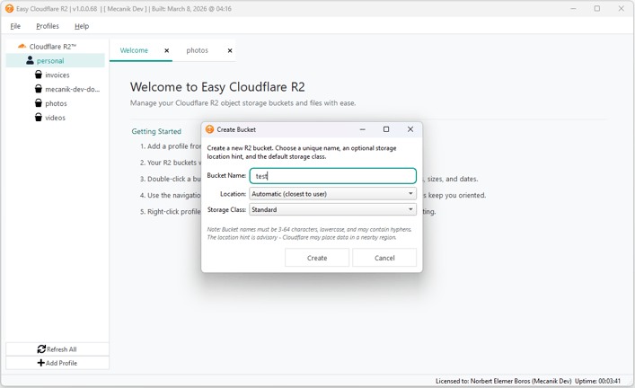This screenshot has width=635, height=388.
Task: Click the Licensed to status bar text
Action: pos(503,381)
